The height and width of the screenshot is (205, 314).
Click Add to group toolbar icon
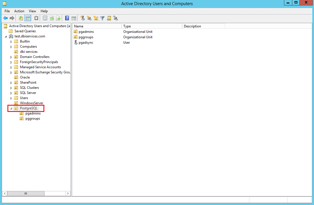pos(116,18)
